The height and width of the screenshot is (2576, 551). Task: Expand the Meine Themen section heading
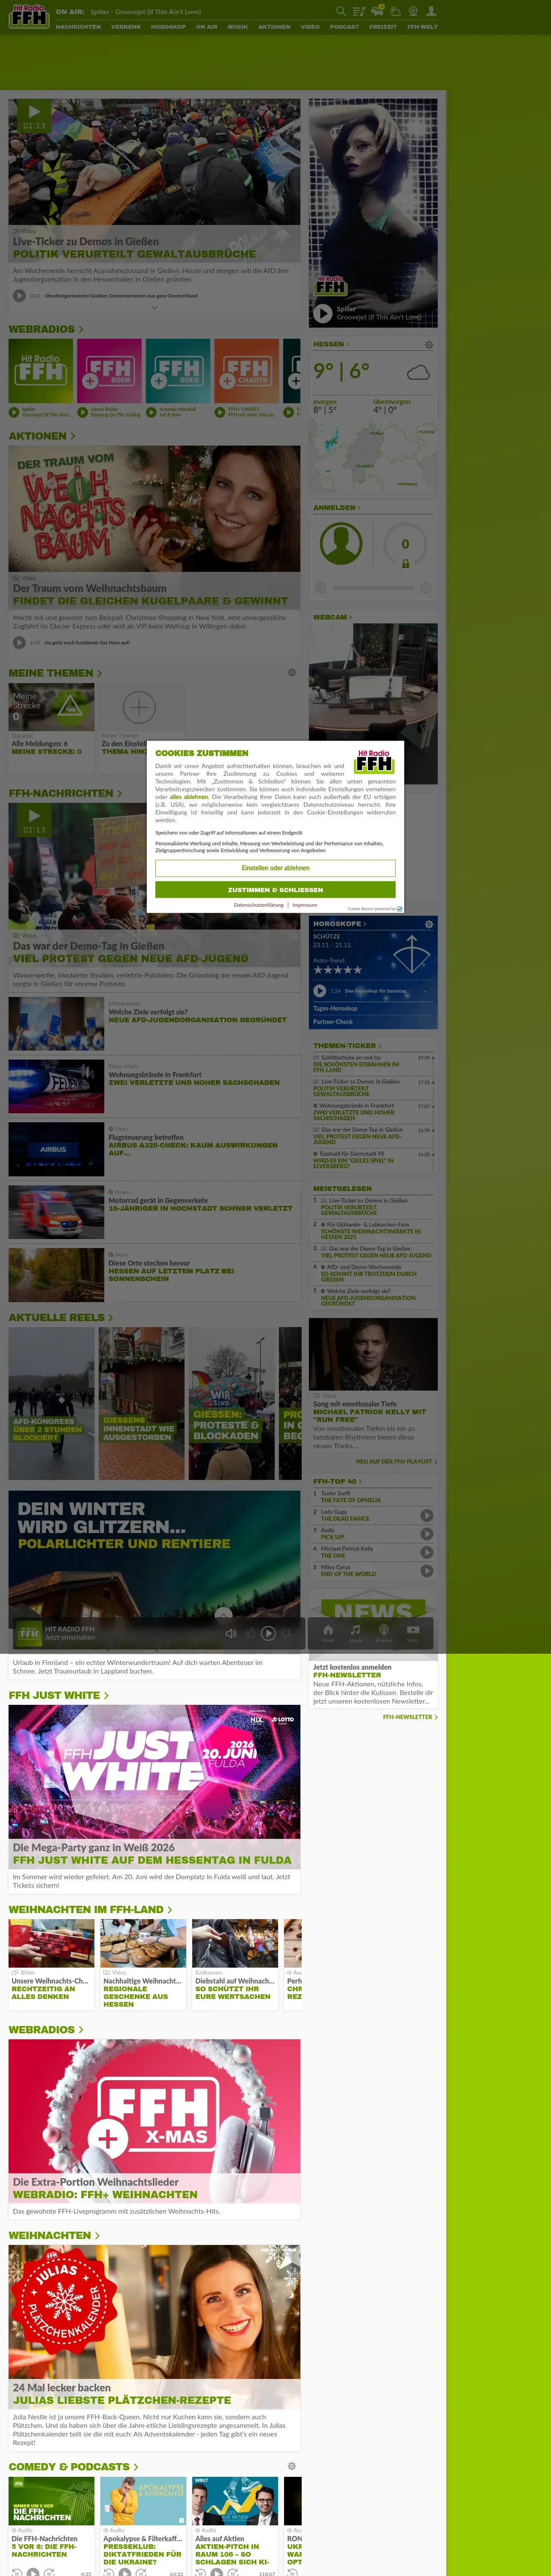(x=55, y=673)
